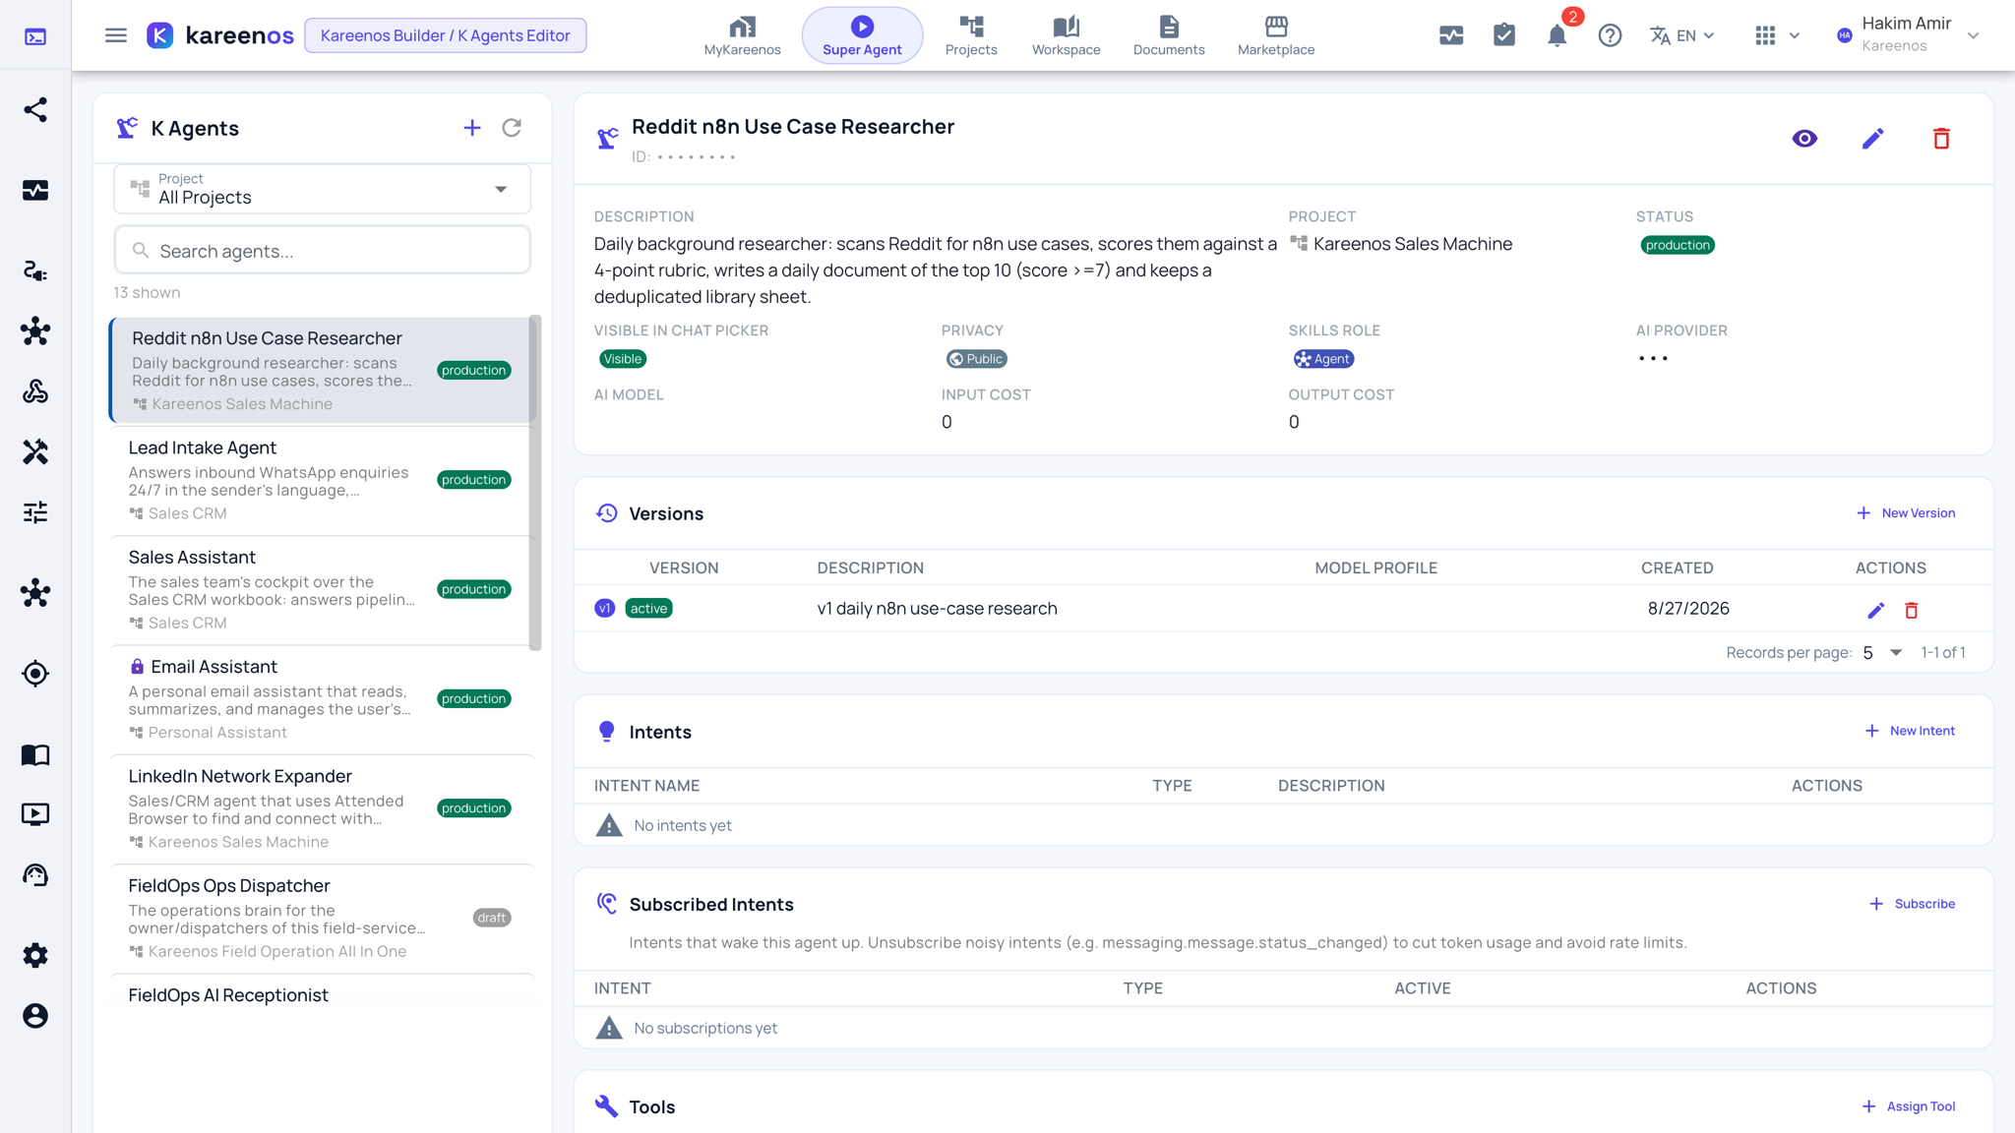Click the Kareenos Builder / K Agents Editor breadcrumb
This screenshot has width=2015, height=1133.
(446, 35)
